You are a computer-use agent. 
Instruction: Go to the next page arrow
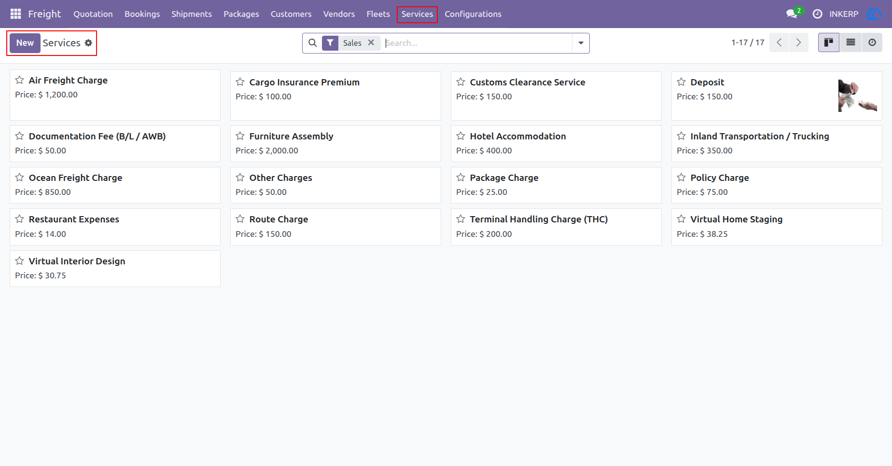(x=799, y=42)
